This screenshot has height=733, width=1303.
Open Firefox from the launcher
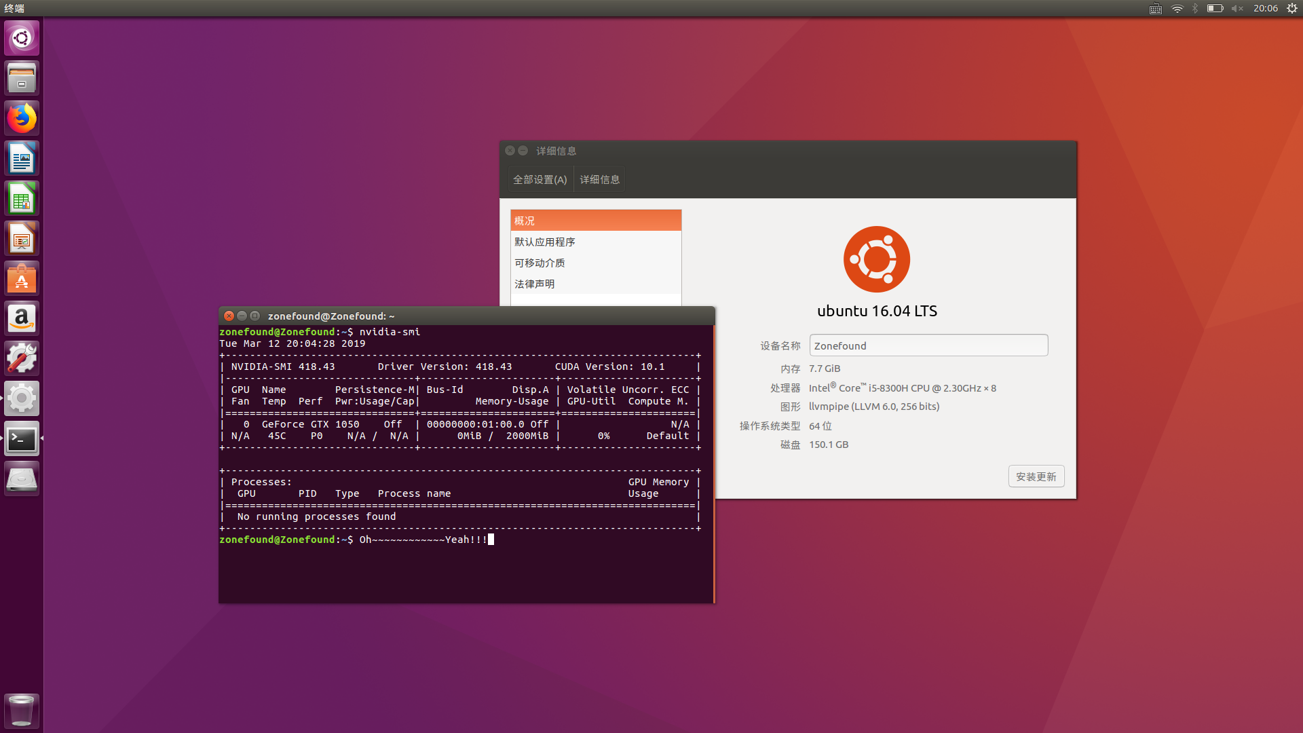click(x=22, y=117)
